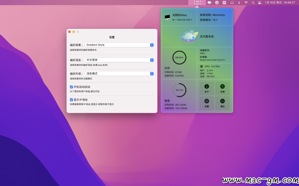Click the 全部内存: 8.00GB text

click(x=174, y=76)
